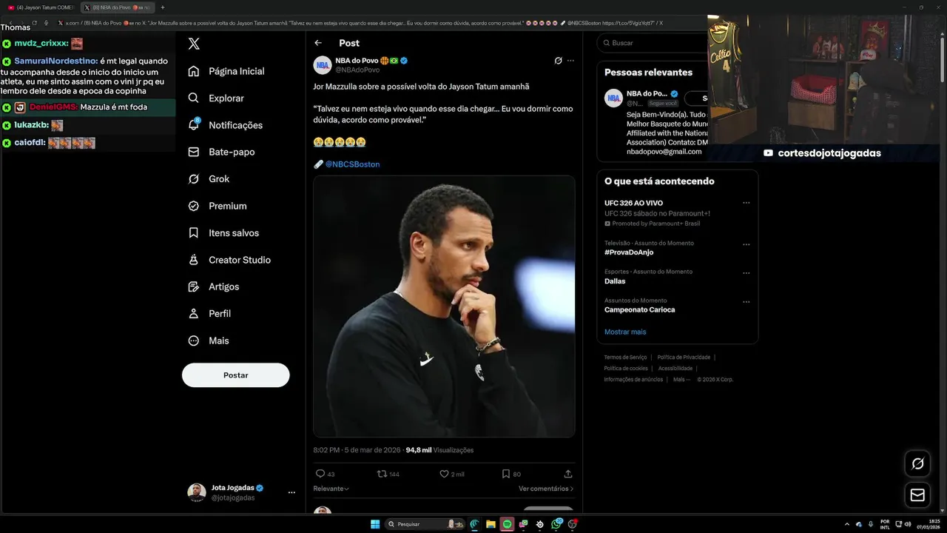
Task: Open the @NBAdoPovo handle link
Action: (x=357, y=70)
